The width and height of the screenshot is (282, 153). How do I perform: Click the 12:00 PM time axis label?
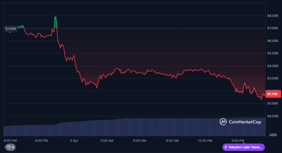[x=205, y=140]
